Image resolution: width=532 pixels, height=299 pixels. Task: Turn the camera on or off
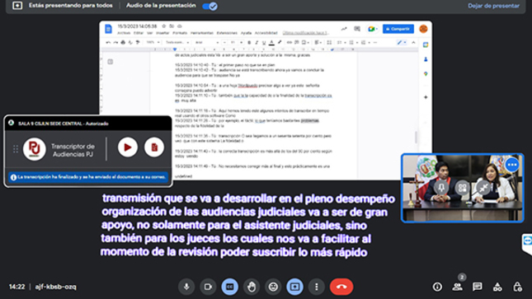tap(208, 287)
